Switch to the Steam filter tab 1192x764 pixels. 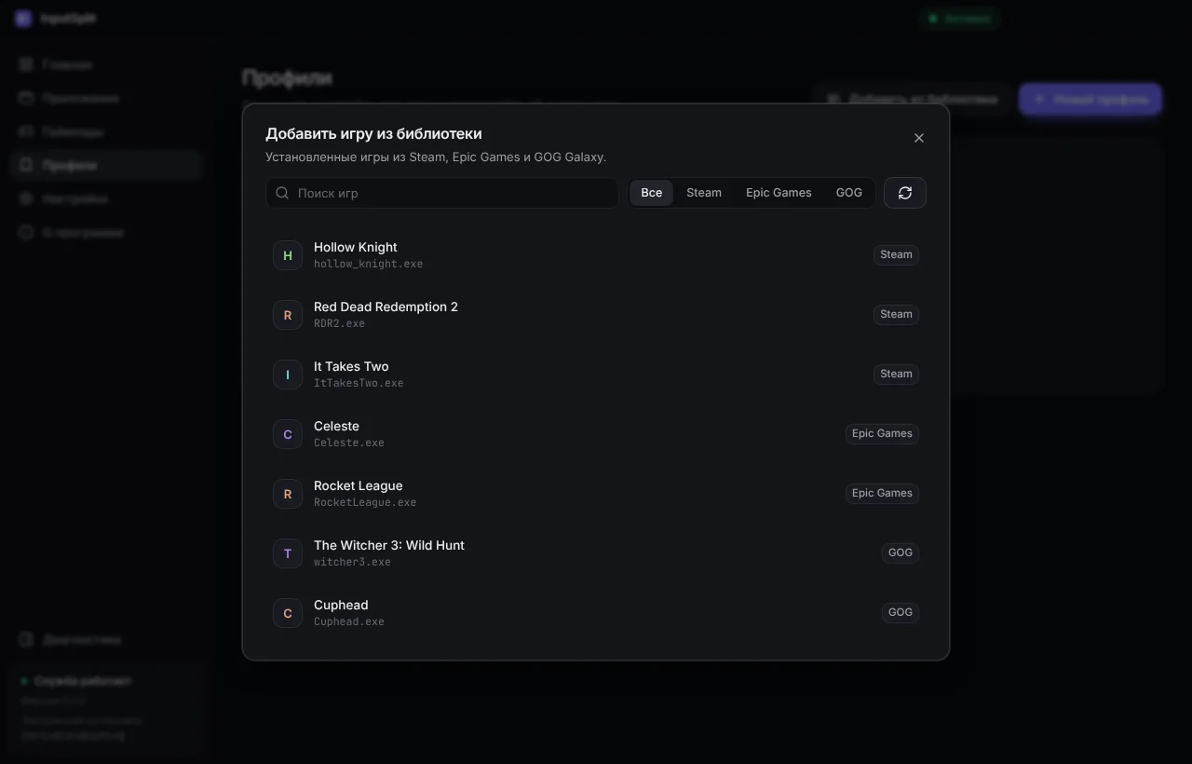[704, 193]
